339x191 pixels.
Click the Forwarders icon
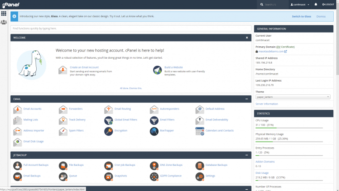coord(63,109)
